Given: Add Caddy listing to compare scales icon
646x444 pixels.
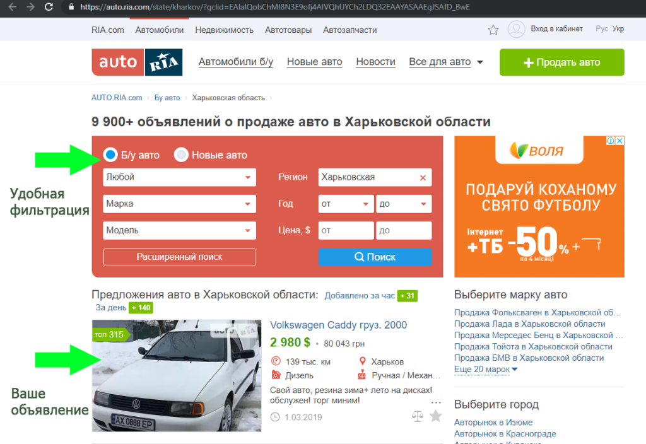Looking at the screenshot, I should 418,416.
